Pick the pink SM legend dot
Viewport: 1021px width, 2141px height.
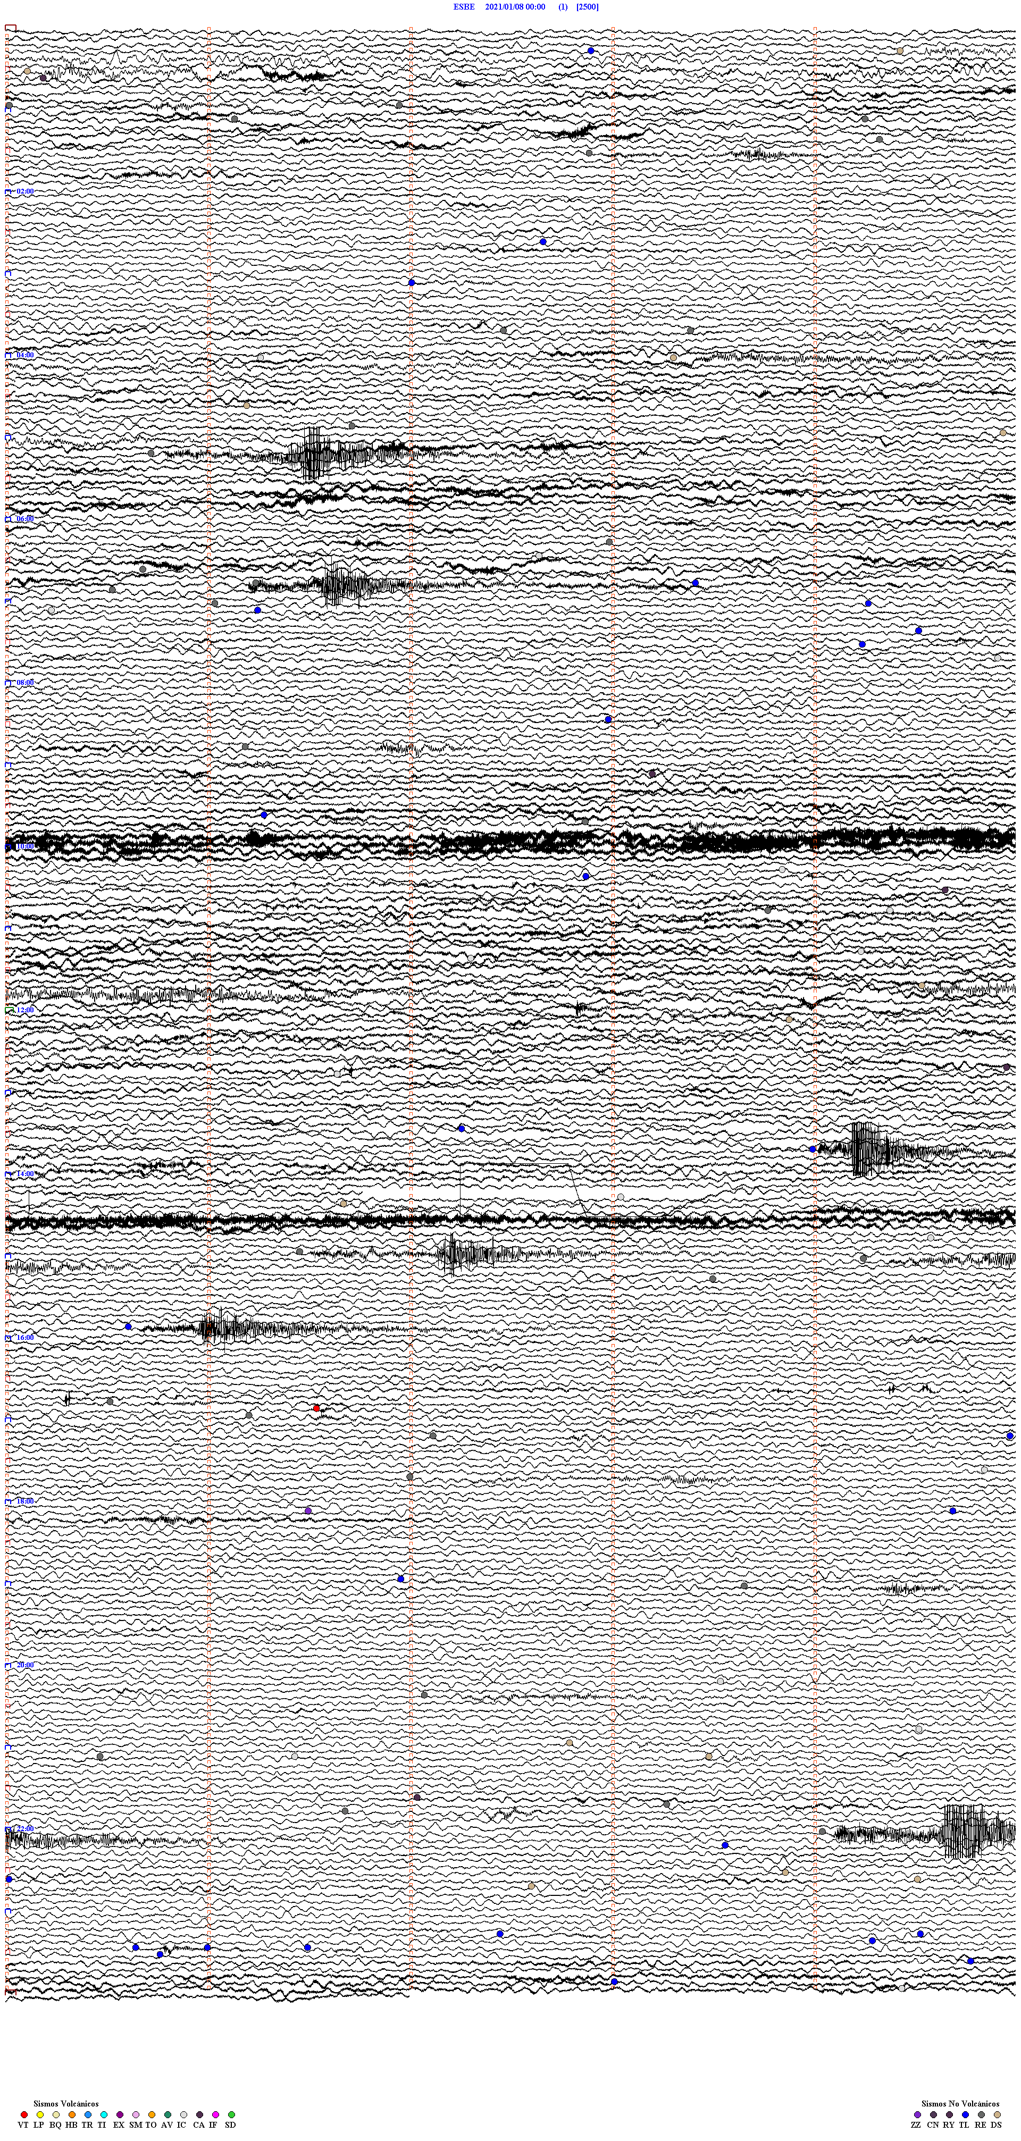[x=136, y=2114]
